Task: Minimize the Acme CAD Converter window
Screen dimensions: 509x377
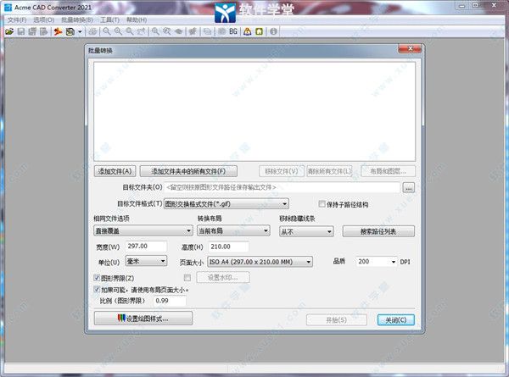Action: [461, 5]
